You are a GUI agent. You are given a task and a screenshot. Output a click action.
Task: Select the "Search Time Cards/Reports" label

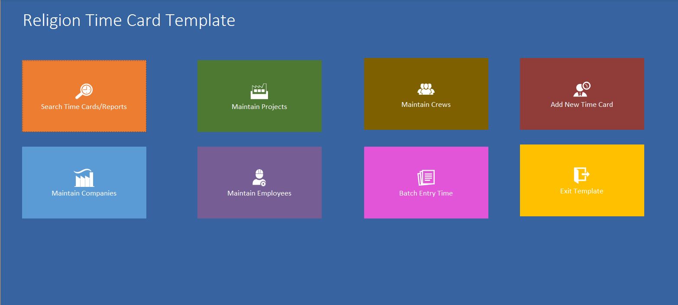click(x=84, y=107)
